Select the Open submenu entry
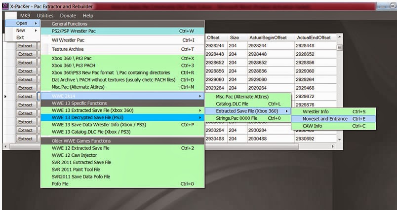 [23, 23]
